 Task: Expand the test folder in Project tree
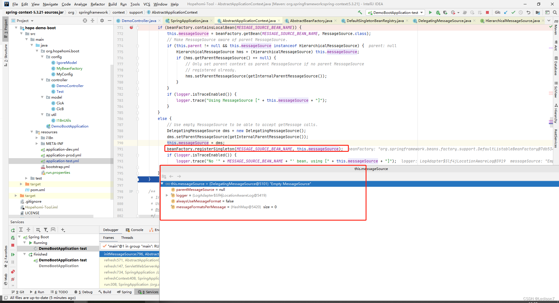click(26, 178)
